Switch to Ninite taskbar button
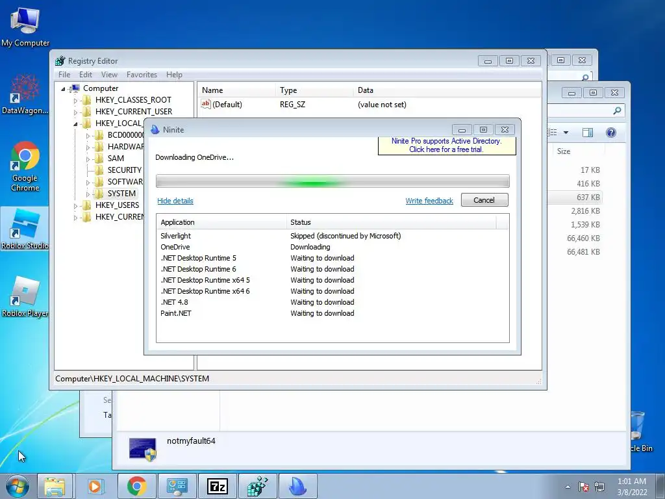The width and height of the screenshot is (665, 499). [x=297, y=486]
